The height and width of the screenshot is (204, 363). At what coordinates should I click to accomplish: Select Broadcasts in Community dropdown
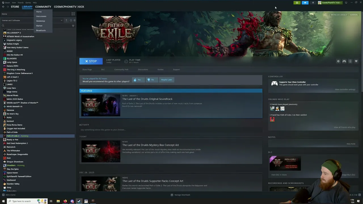(41, 30)
